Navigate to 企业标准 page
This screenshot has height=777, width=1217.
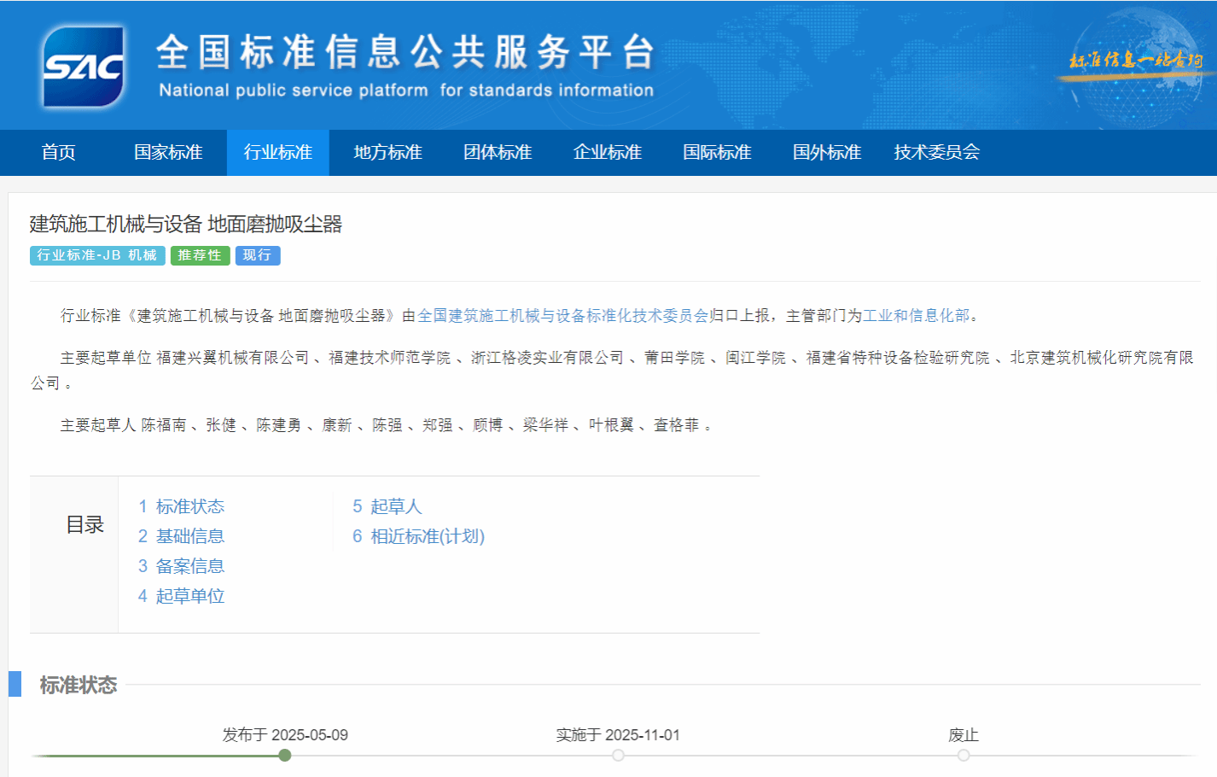pyautogui.click(x=607, y=153)
